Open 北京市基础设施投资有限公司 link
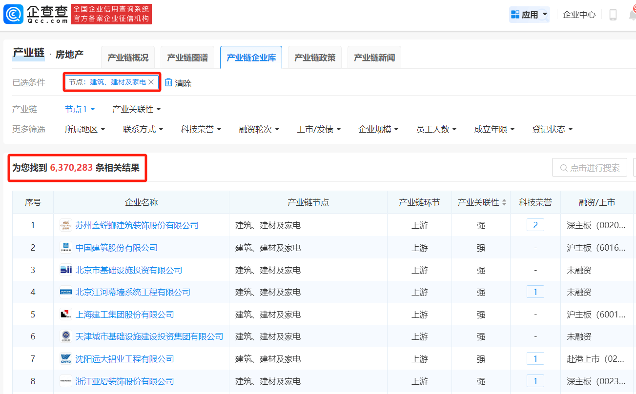Image resolution: width=636 pixels, height=394 pixels. [129, 270]
